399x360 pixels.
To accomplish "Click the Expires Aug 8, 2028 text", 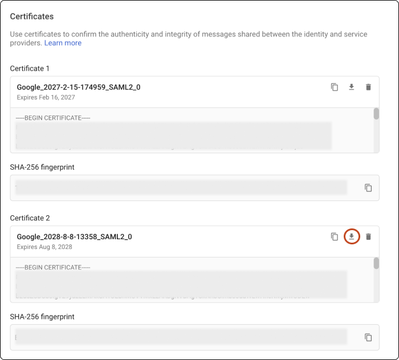I will click(x=44, y=247).
